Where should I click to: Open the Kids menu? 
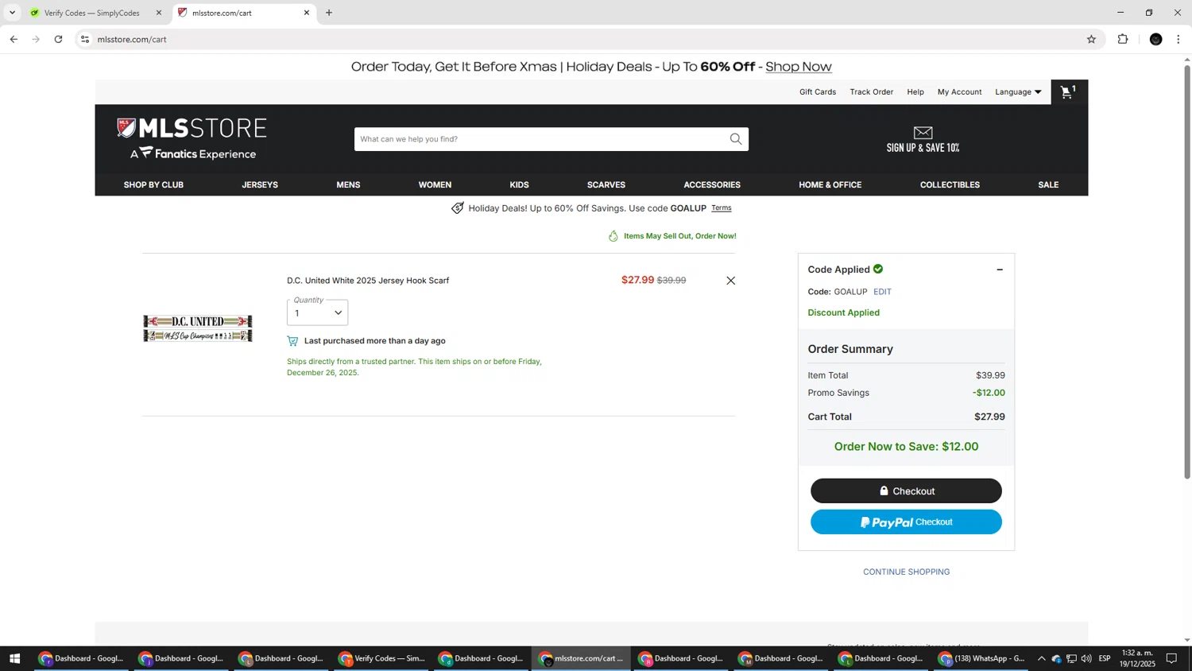[x=519, y=185]
